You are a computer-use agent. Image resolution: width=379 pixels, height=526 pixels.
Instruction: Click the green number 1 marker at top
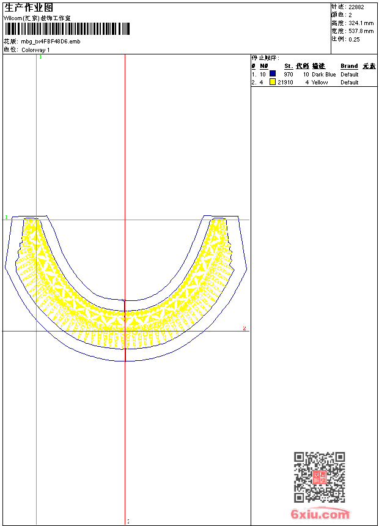coord(40,57)
